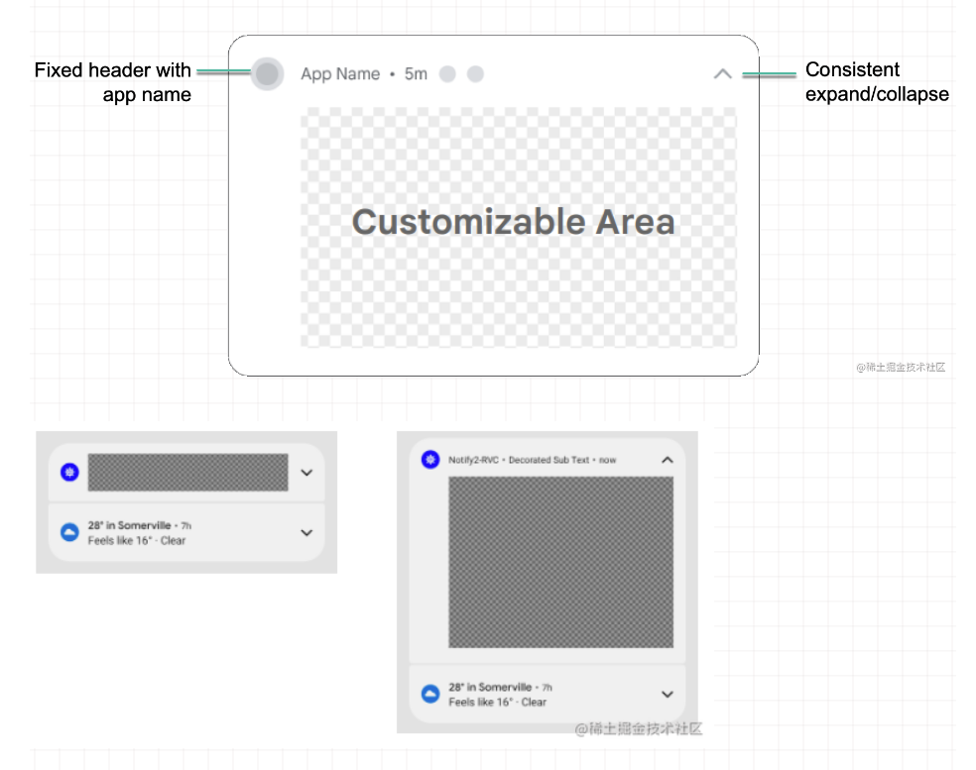Viewport: 976px width, 770px height.
Task: Click the Notify2-RVC app name text
Action: [x=473, y=460]
